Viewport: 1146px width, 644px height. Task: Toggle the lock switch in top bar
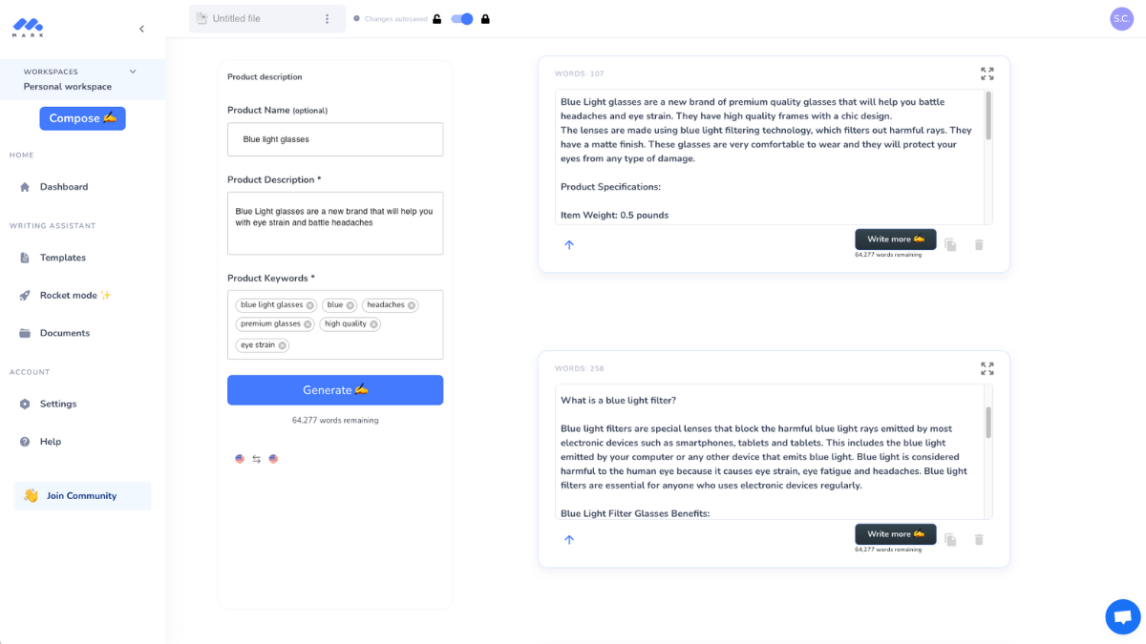[462, 18]
